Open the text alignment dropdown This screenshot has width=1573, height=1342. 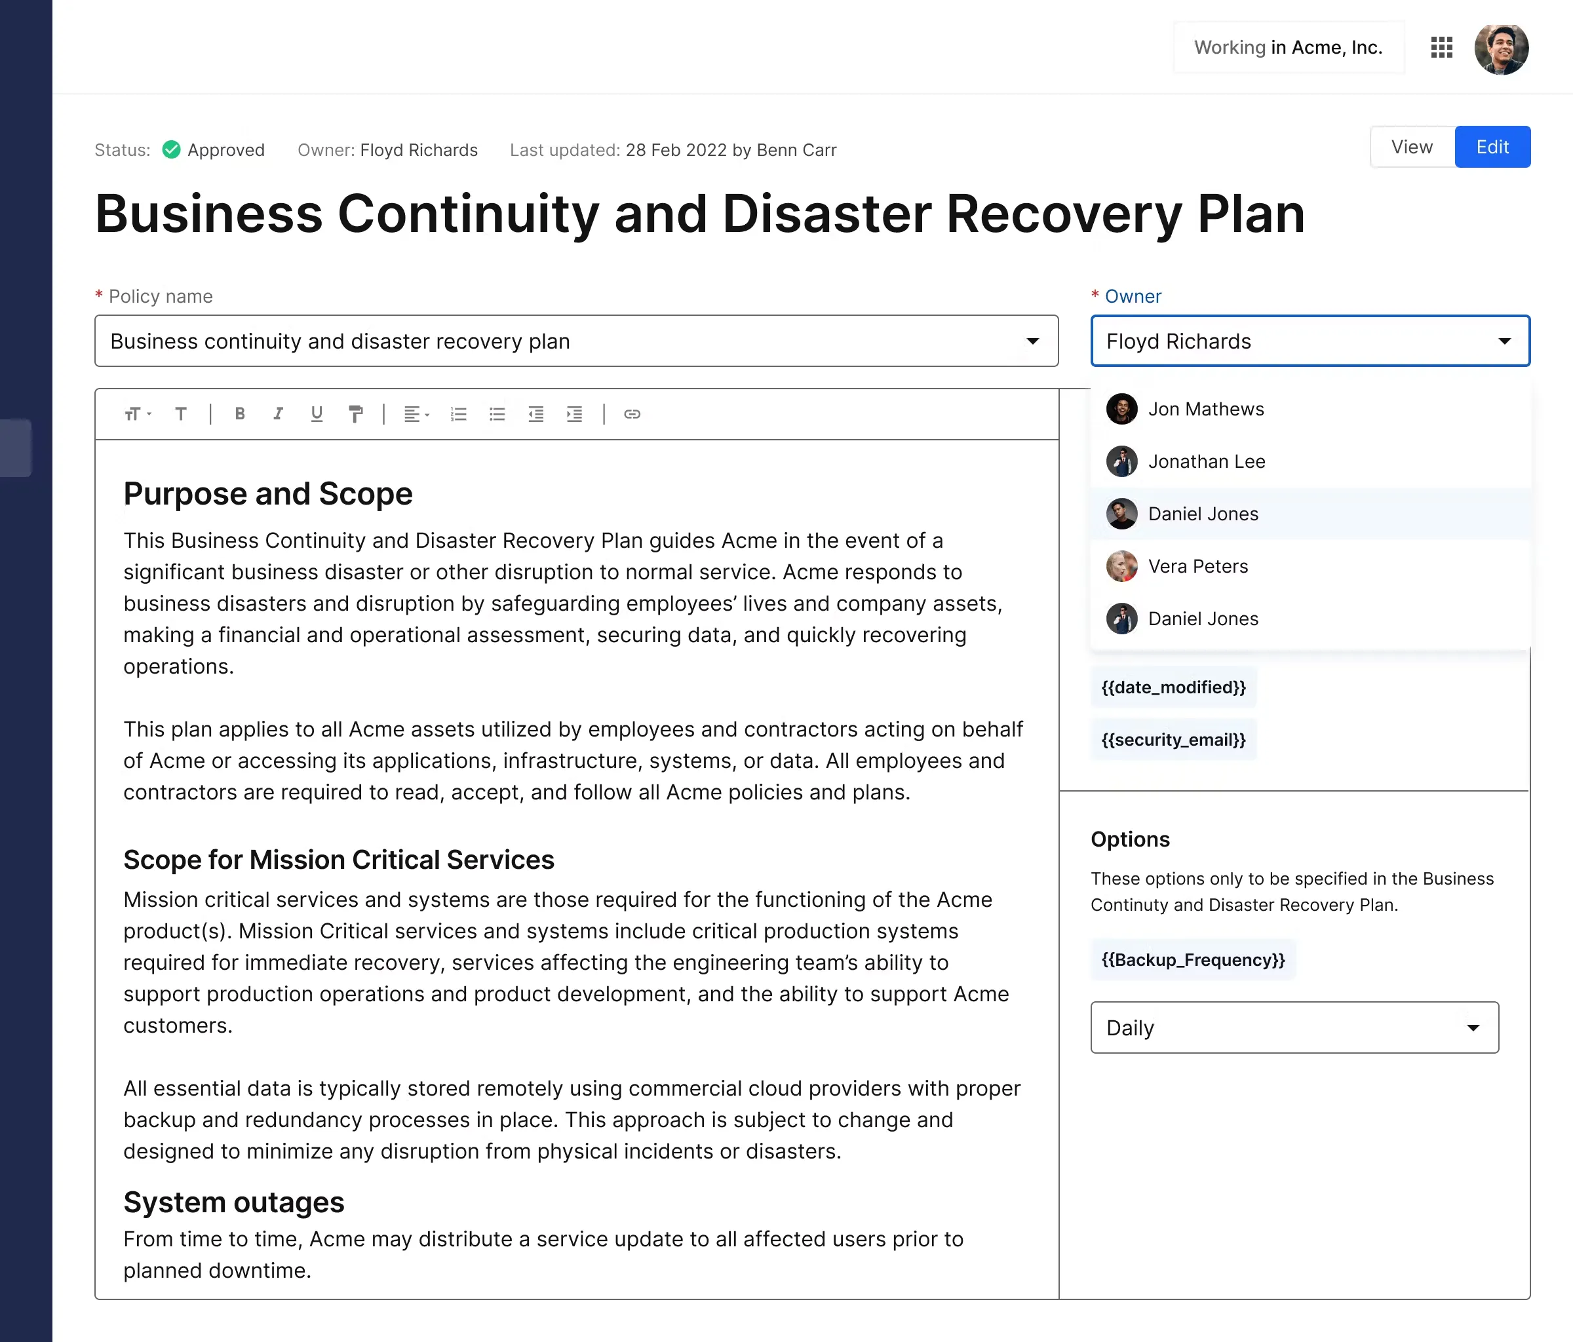tap(416, 413)
